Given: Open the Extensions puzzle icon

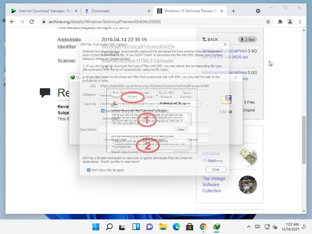Looking at the screenshot, I should 280,22.
